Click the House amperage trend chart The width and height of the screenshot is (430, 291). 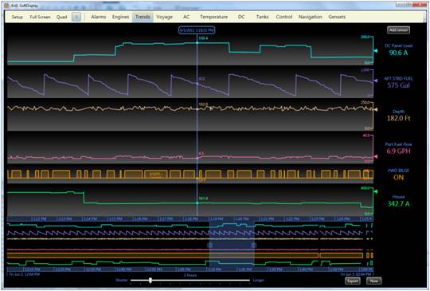(x=190, y=201)
